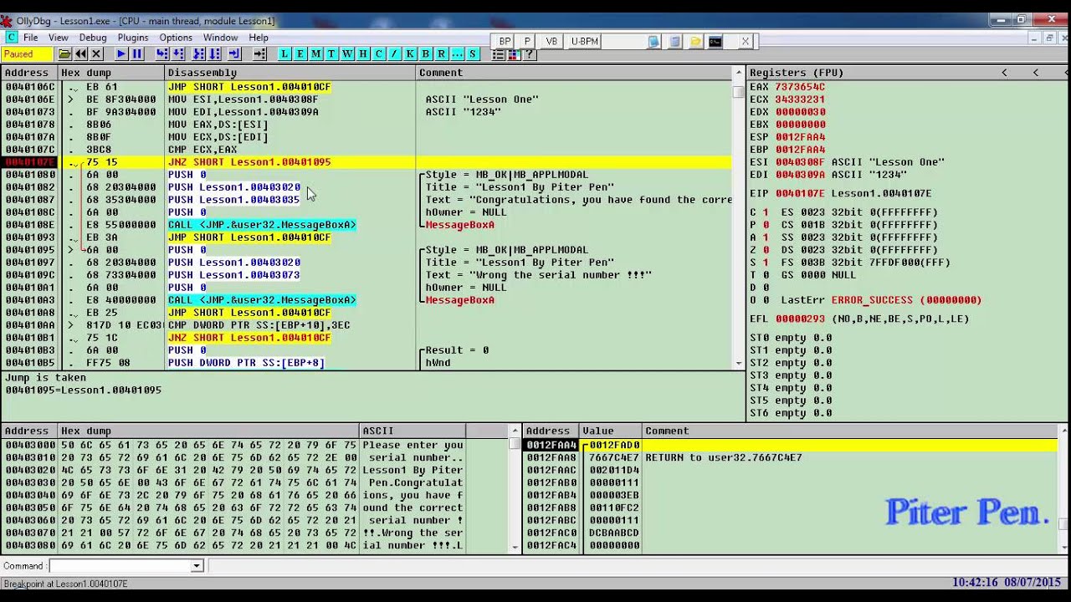Toggle the Z flag value

click(766, 250)
